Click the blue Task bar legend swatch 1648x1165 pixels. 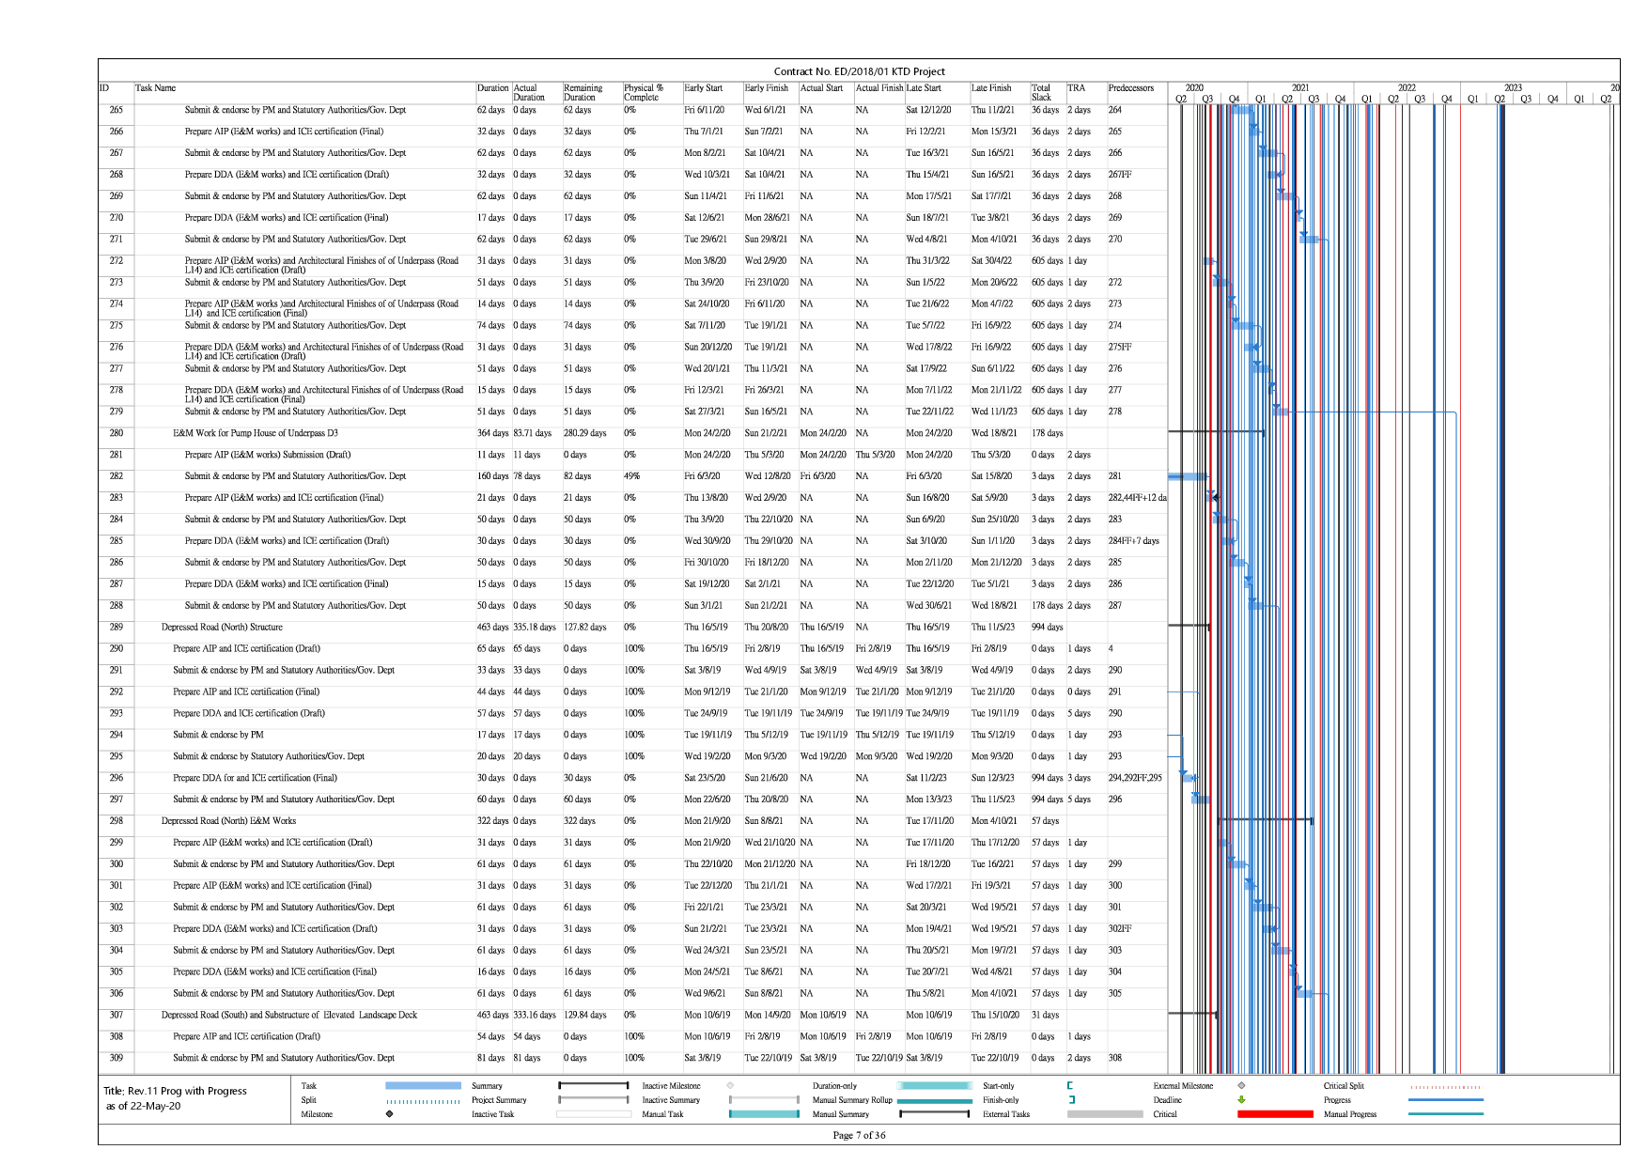[x=423, y=1086]
